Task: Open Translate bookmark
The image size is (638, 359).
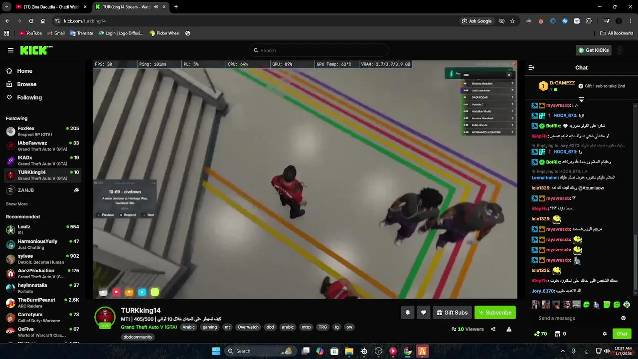Action: (x=81, y=33)
